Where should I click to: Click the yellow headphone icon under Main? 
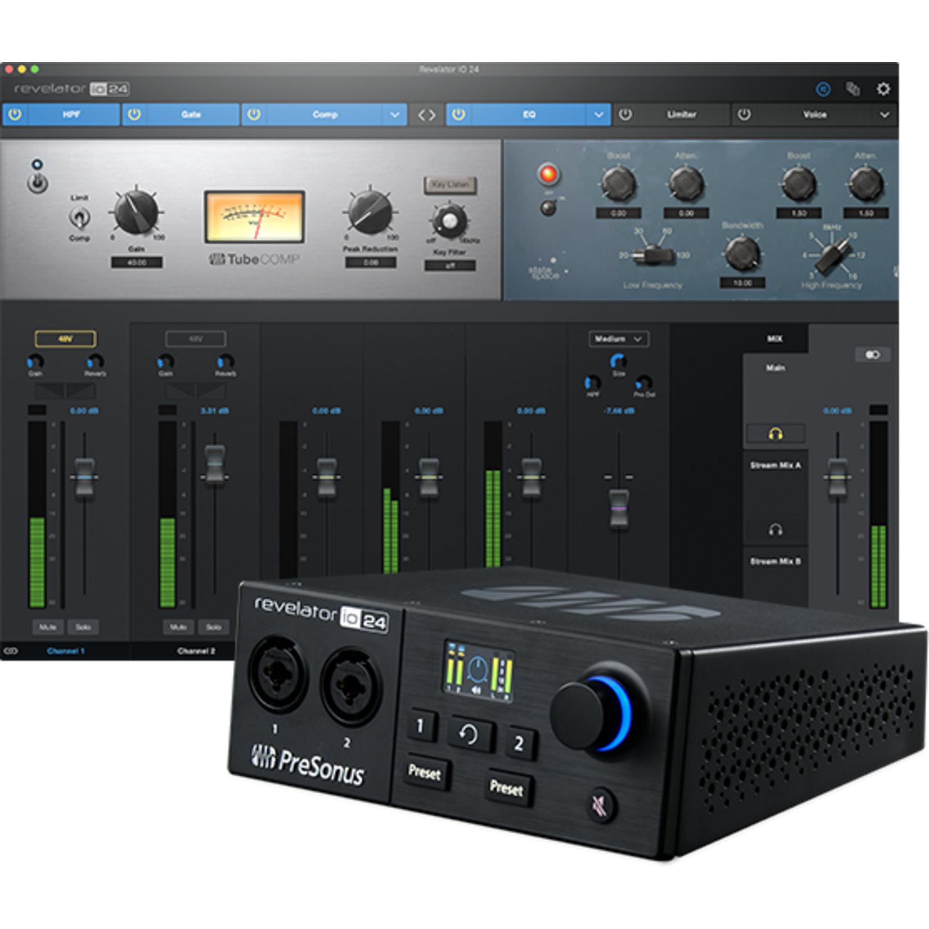tap(775, 434)
